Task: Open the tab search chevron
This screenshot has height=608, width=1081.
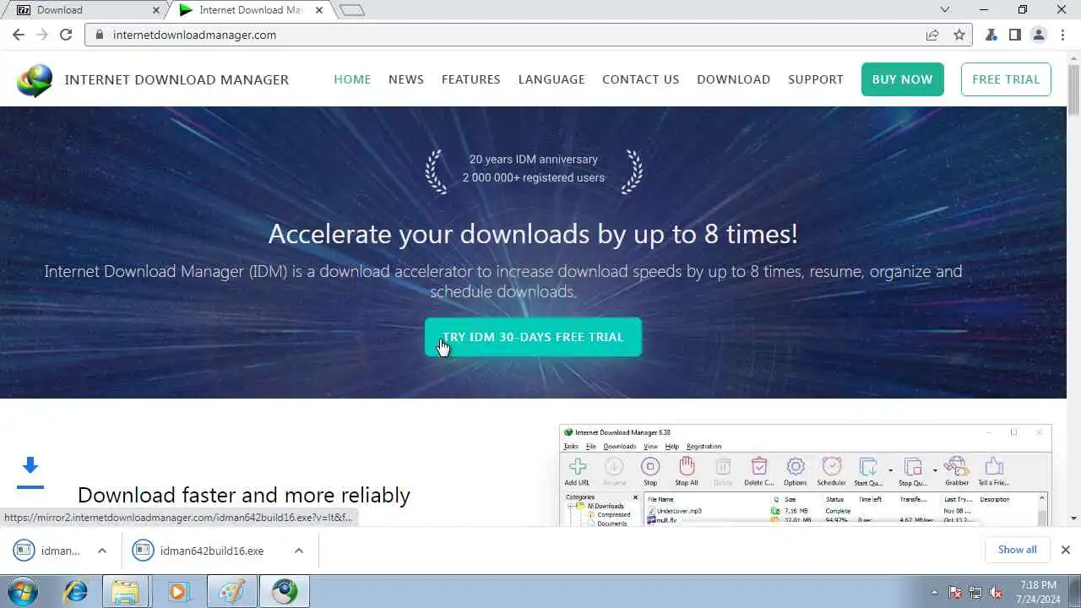Action: click(945, 10)
